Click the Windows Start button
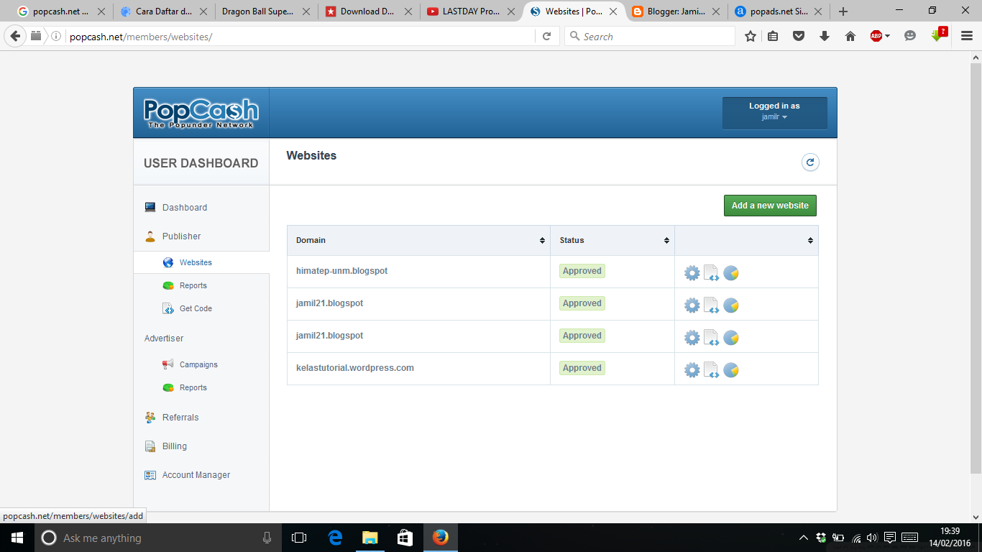The image size is (982, 552). click(x=17, y=538)
